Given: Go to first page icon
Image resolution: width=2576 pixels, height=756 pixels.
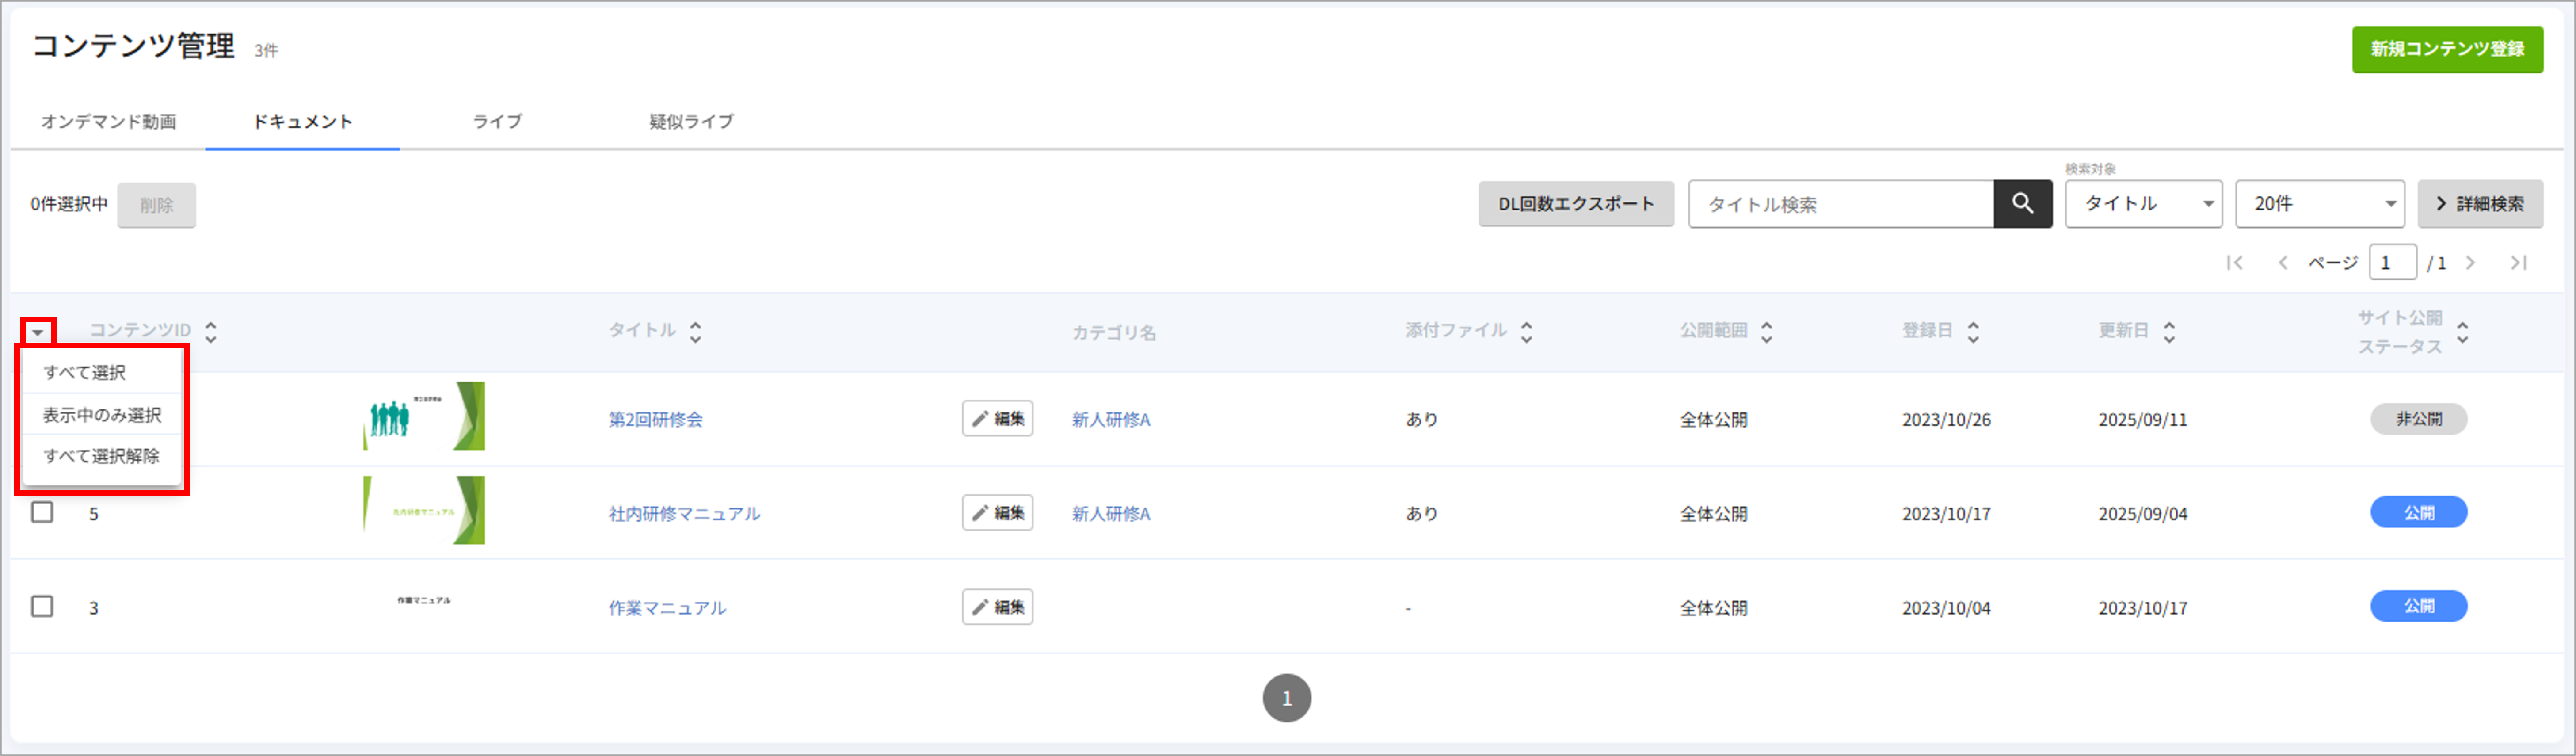Looking at the screenshot, I should click(x=2235, y=263).
